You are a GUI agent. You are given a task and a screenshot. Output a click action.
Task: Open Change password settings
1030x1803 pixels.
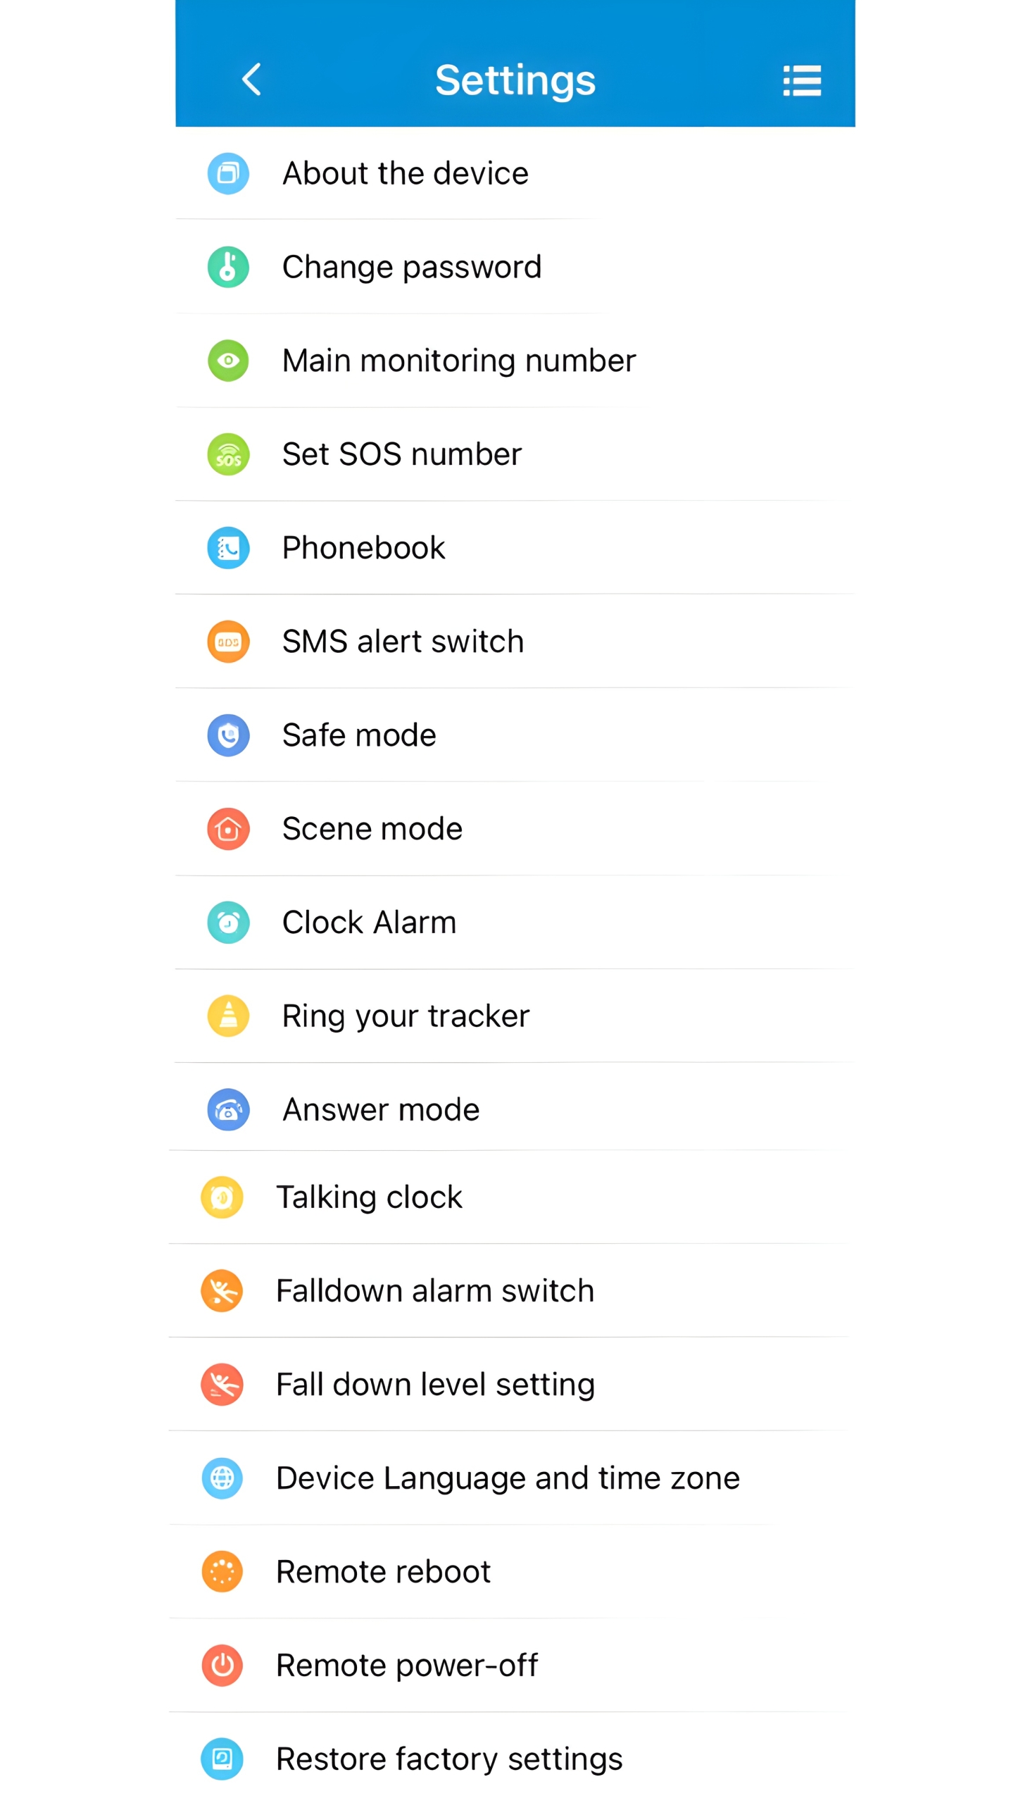point(411,267)
